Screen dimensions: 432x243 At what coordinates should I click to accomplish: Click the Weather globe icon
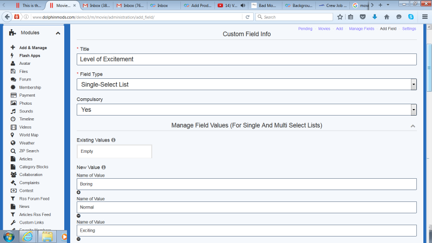click(x=13, y=143)
